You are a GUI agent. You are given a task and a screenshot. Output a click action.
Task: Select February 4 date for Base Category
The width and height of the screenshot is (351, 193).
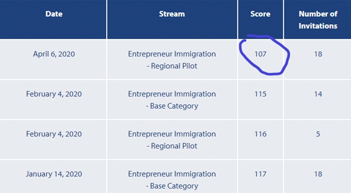(54, 94)
